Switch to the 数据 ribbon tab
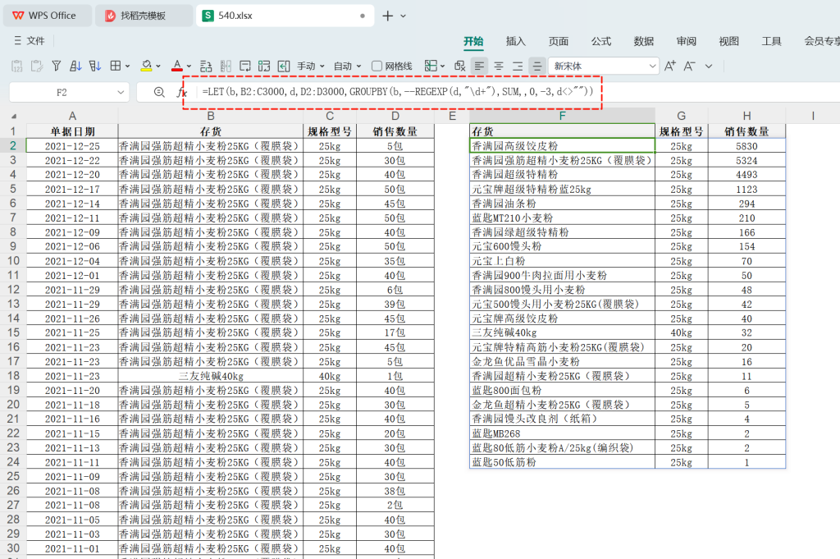Viewport: 840px width, 559px height. coord(643,41)
